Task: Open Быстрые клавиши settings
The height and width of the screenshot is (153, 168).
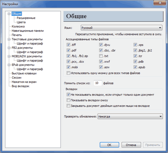Action: 24,73
